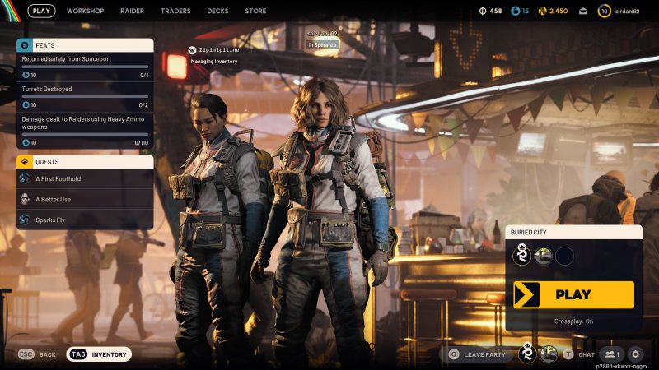Click the yellow Quests header icon
The width and height of the screenshot is (659, 370).
(x=25, y=162)
